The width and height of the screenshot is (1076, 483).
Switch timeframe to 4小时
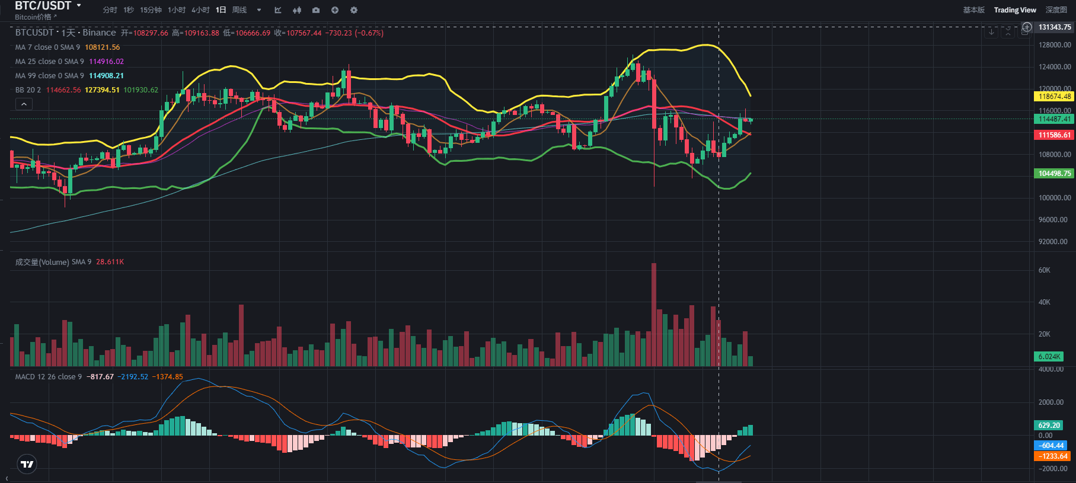coord(200,10)
